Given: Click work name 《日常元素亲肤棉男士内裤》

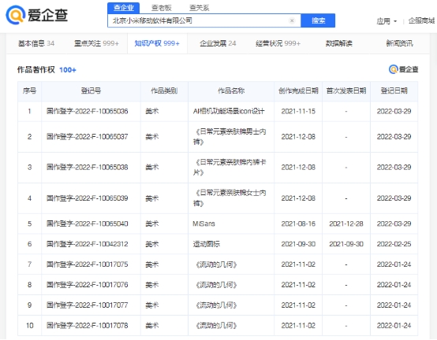Looking at the screenshot, I should (x=230, y=136).
